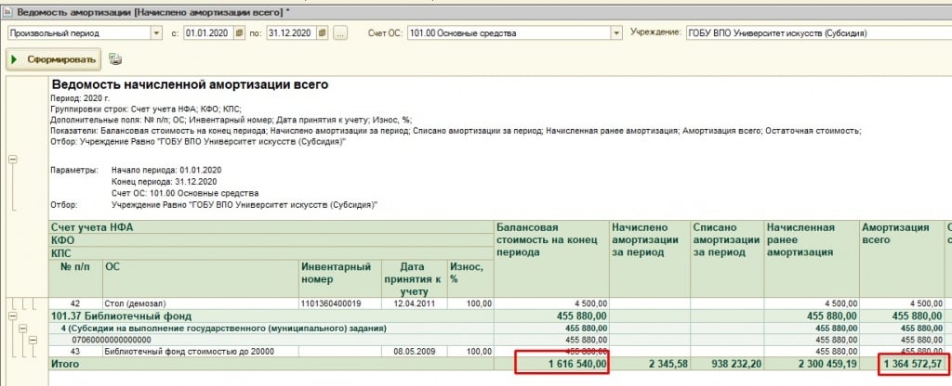
Task: Collapse the 101.37 Библиотечный фонд group
Action: pos(13,315)
